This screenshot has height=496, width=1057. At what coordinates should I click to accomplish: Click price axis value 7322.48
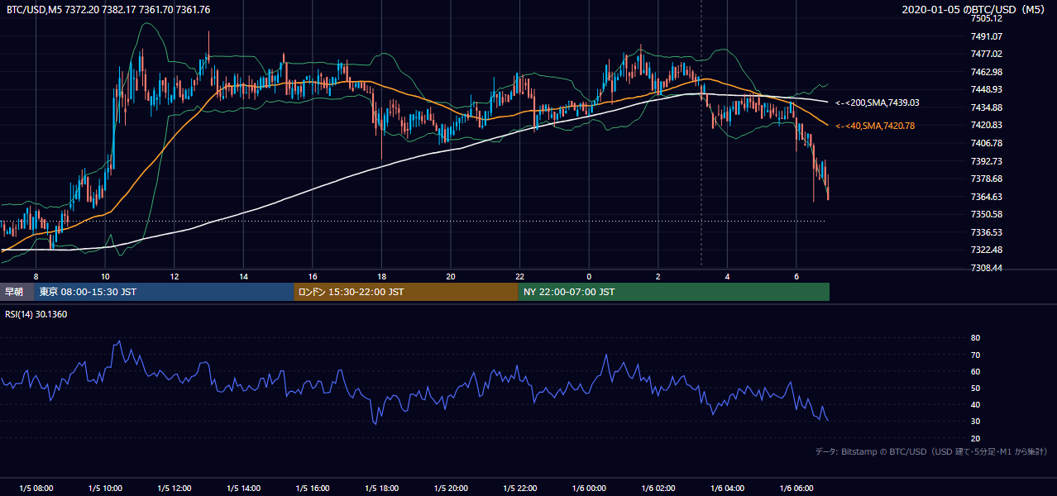coord(987,250)
